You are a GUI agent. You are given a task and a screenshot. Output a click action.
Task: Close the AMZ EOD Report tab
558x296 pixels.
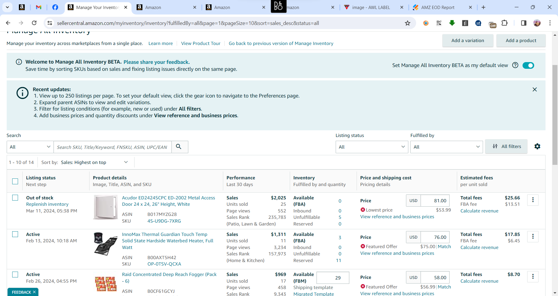coord(471,7)
